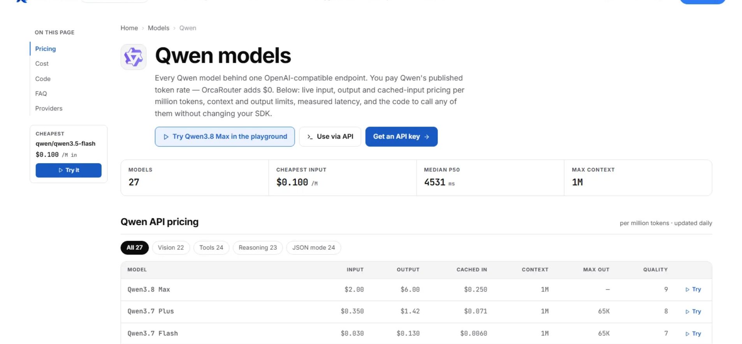The width and height of the screenshot is (742, 344).
Task: Click the Max Context value 1M
Action: click(x=577, y=182)
